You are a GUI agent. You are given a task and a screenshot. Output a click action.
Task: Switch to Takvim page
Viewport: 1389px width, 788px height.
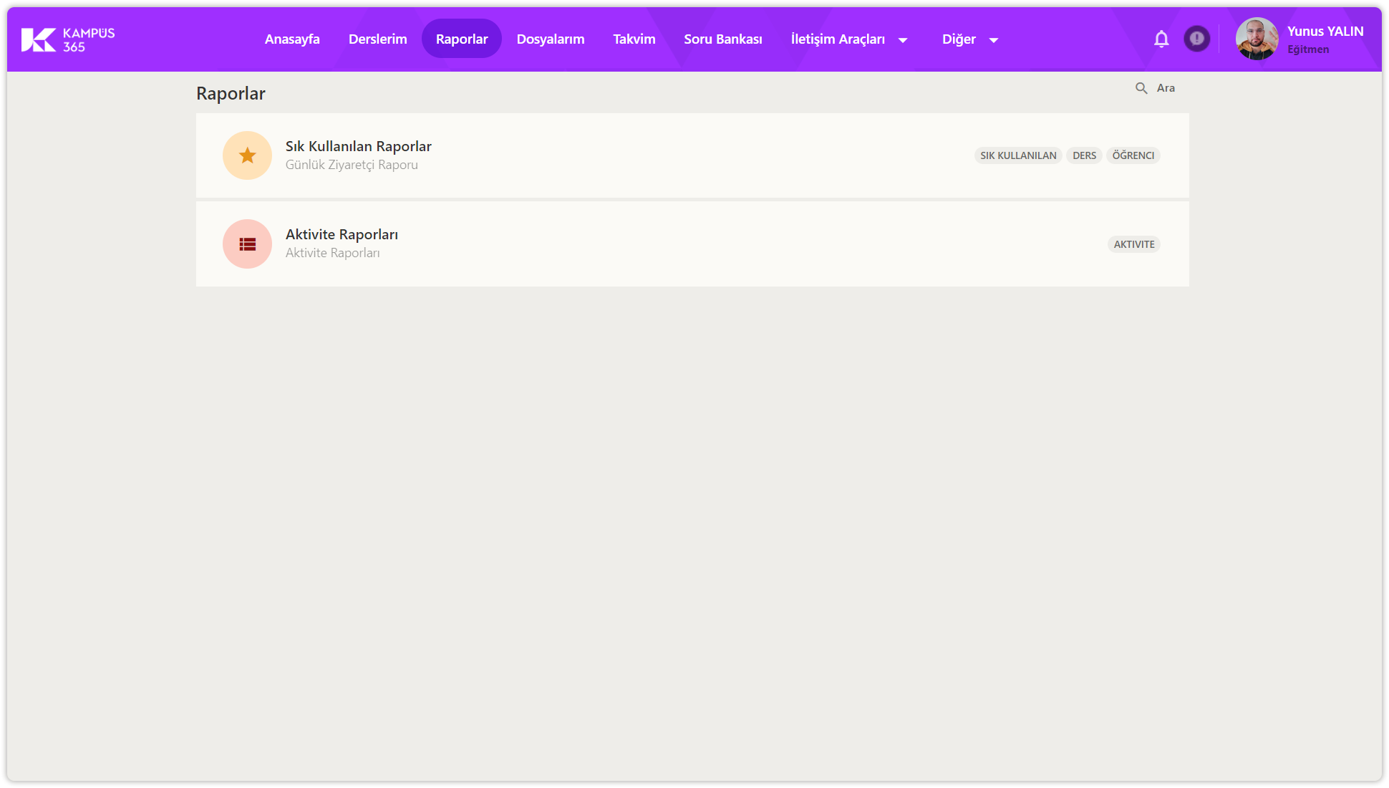click(634, 39)
